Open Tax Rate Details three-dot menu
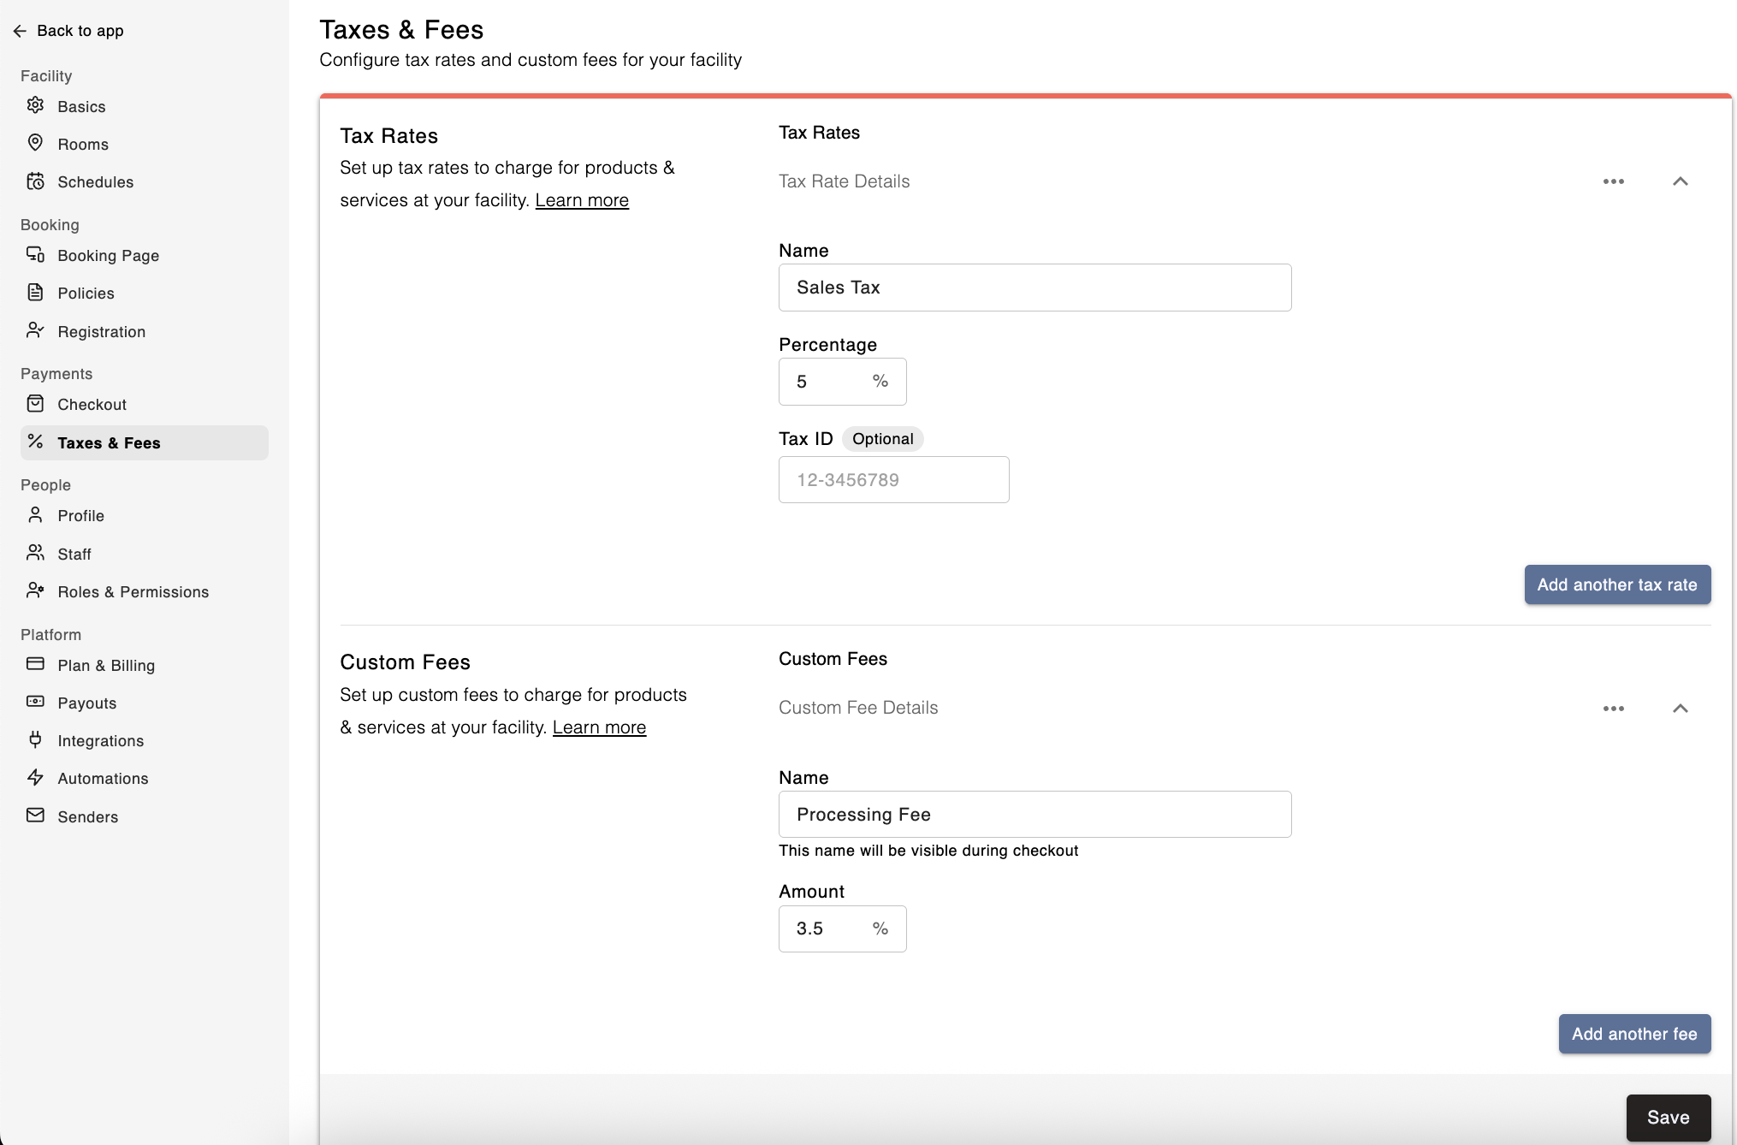Viewport: 1737px width, 1145px height. pyautogui.click(x=1613, y=181)
